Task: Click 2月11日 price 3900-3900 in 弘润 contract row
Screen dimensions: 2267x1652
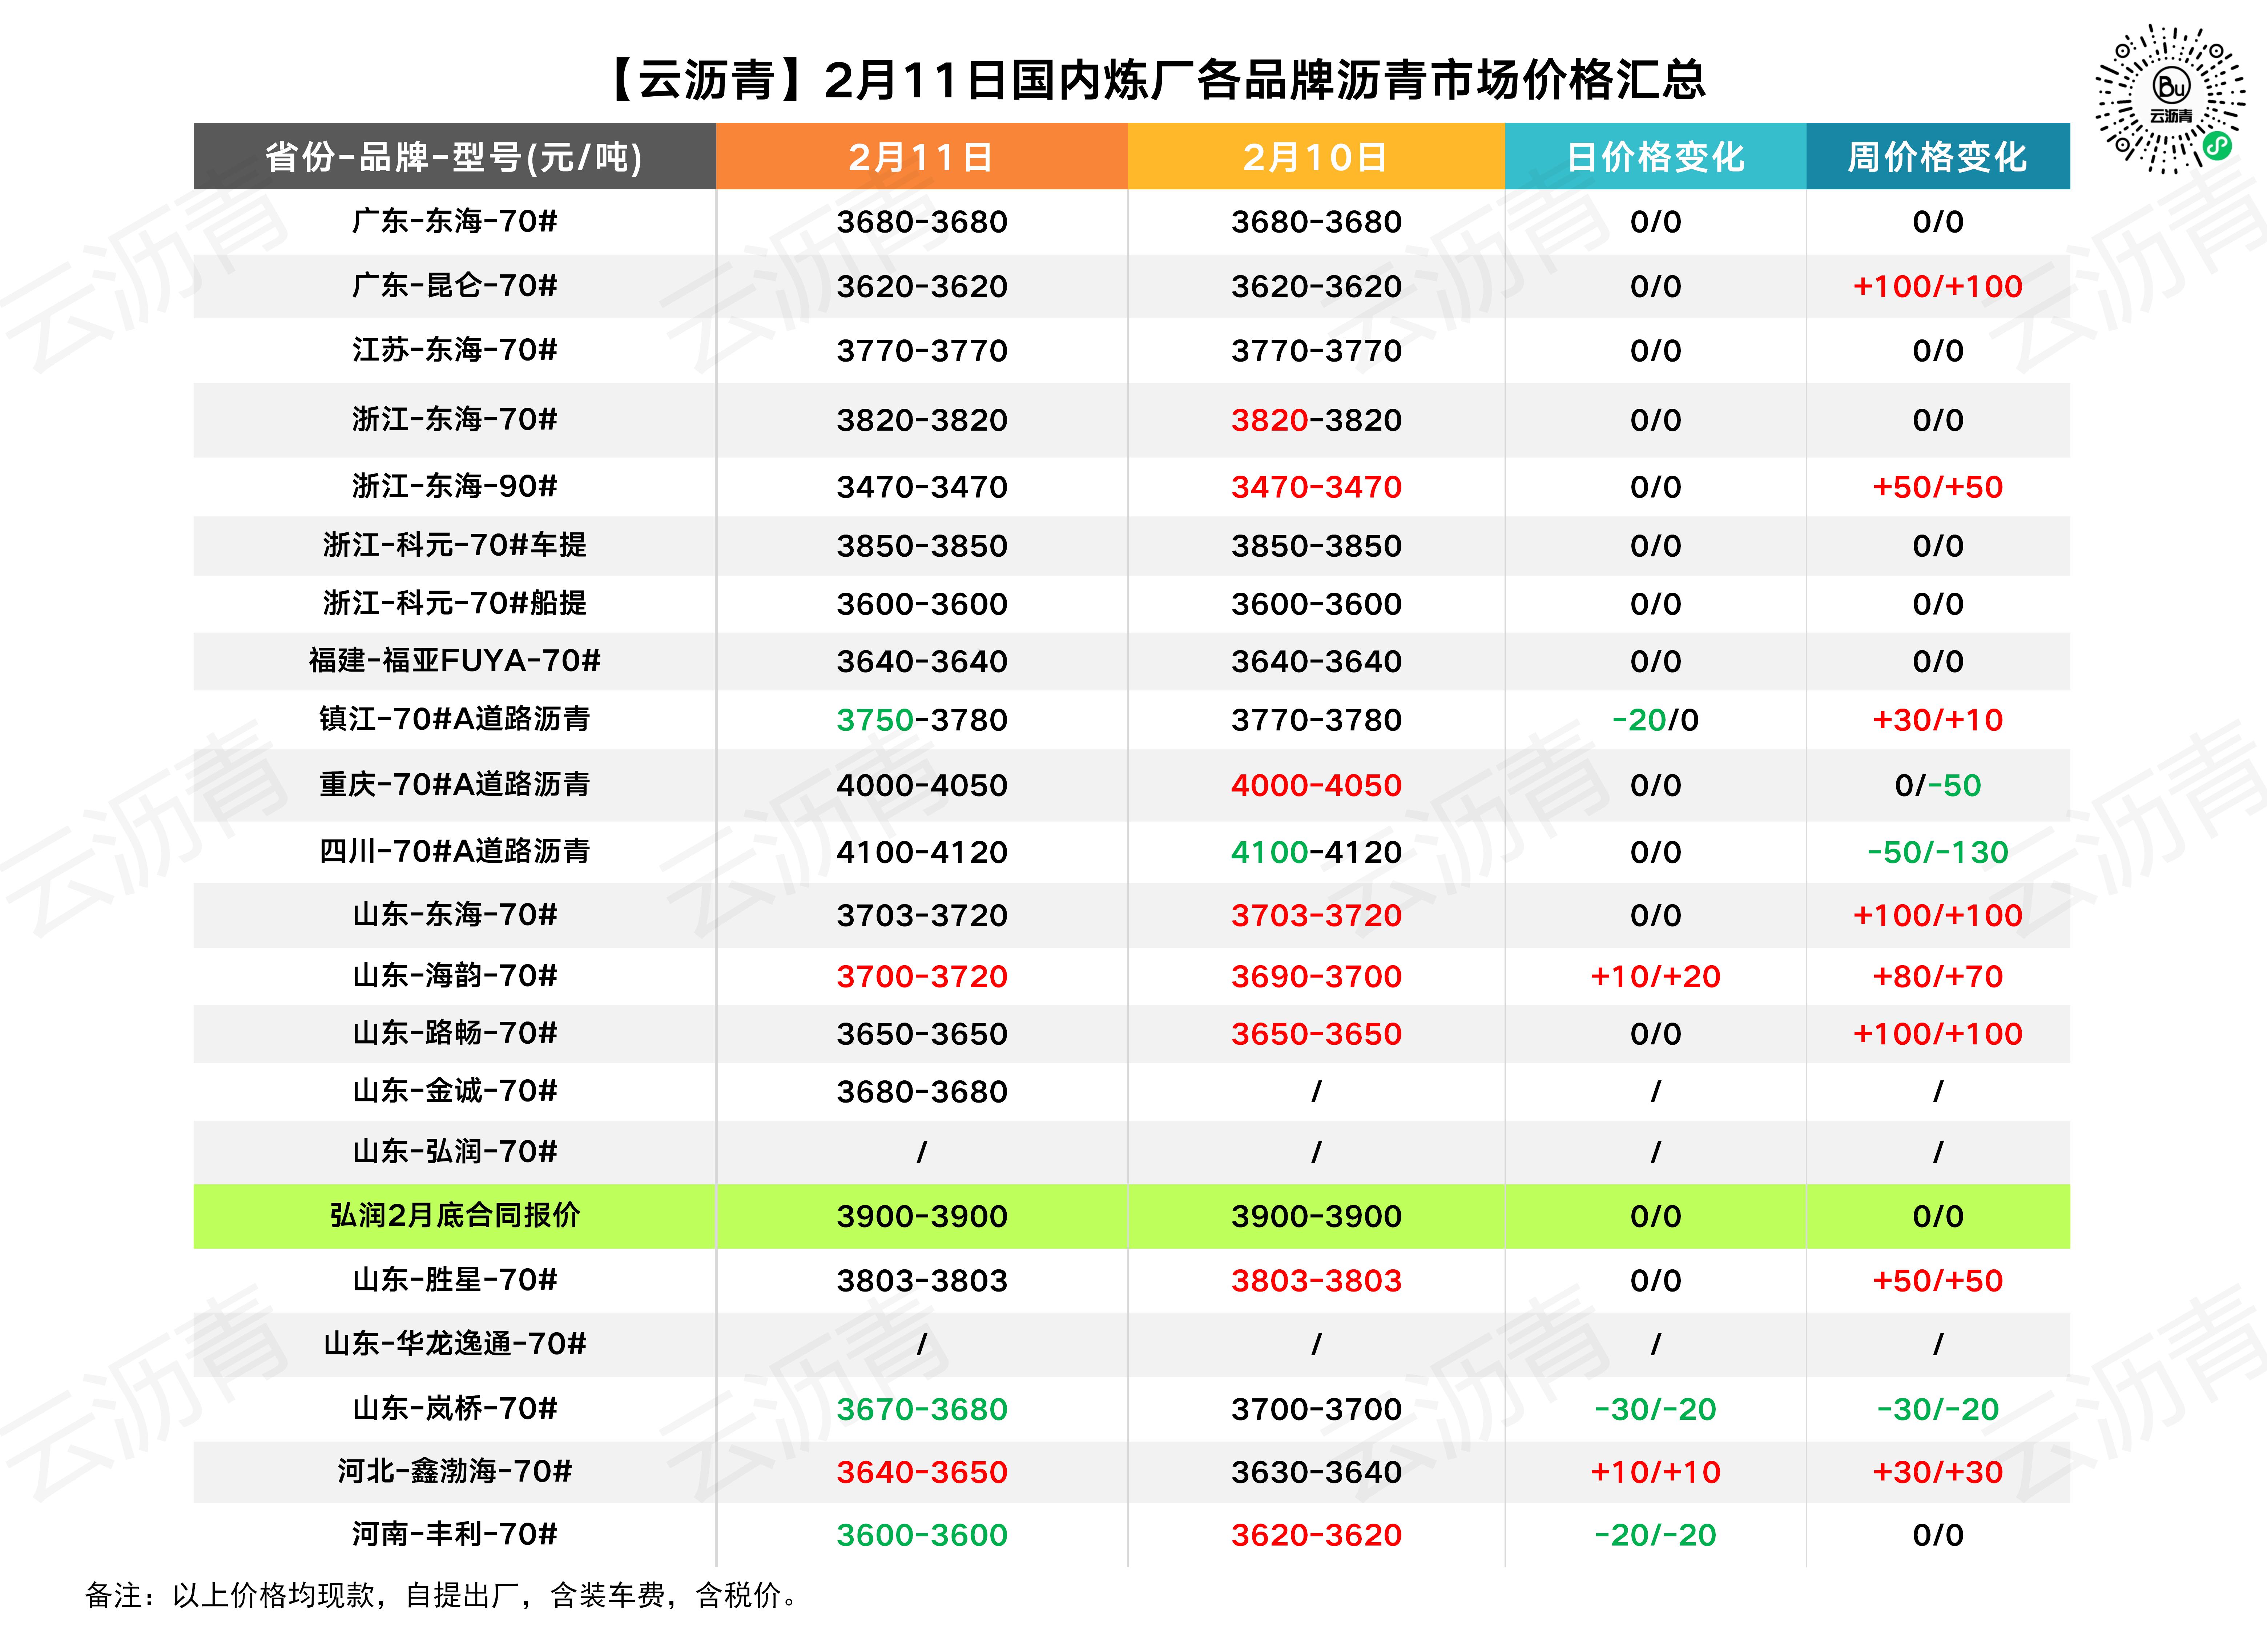Action: (x=922, y=1217)
